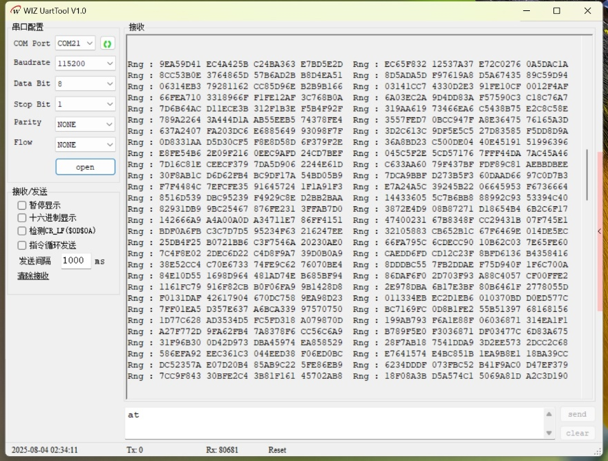608x461 pixels.
Task: Click the send interval field showing 1000
Action: 75,261
